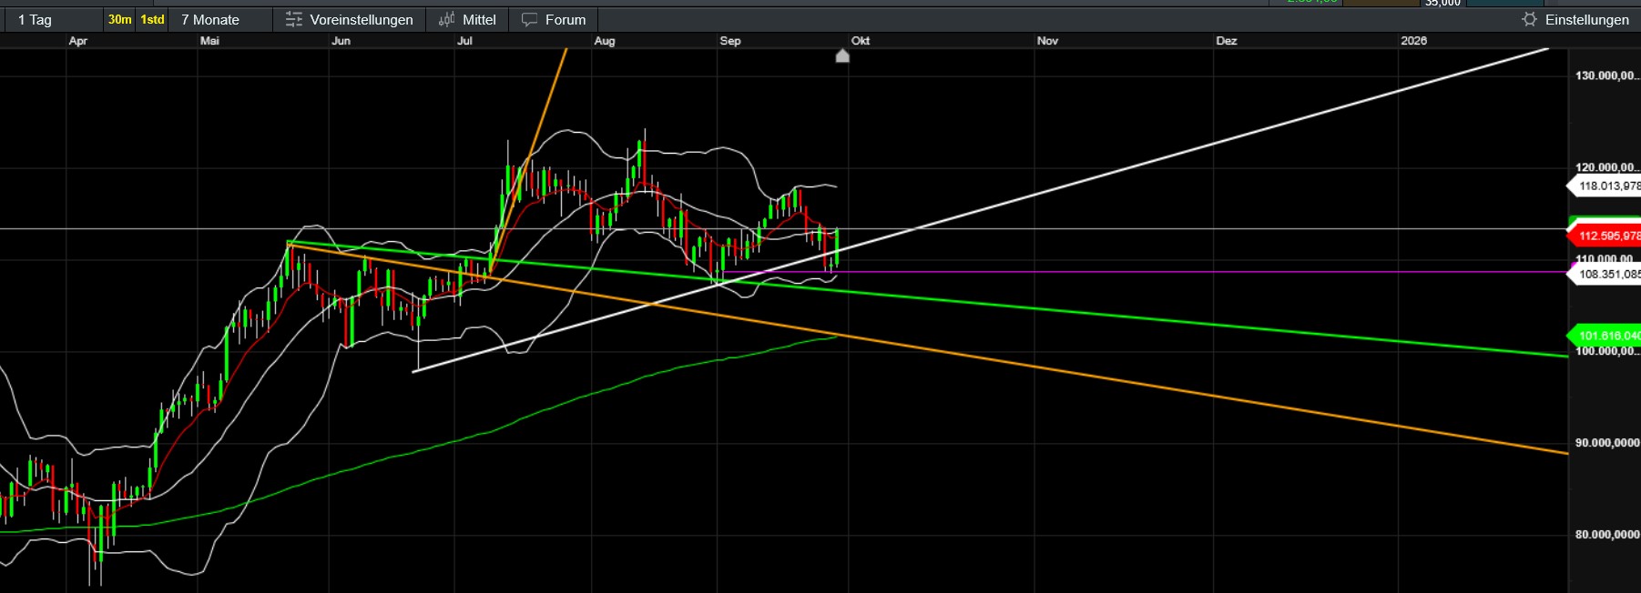Click the 130.000,00 price axis value
This screenshot has height=593, width=1641.
1607,75
